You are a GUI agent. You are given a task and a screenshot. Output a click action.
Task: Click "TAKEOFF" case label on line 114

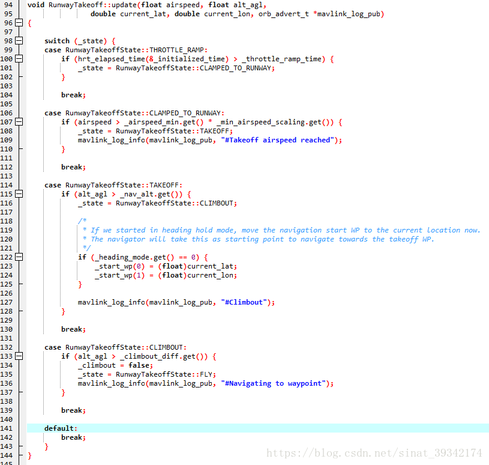pyautogui.click(x=164, y=185)
